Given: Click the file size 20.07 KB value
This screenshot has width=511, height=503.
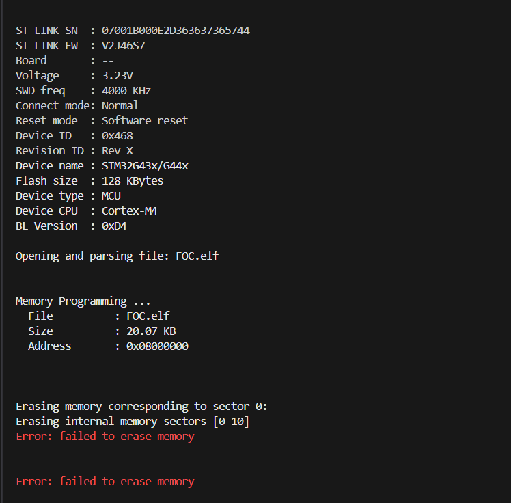Looking at the screenshot, I should pyautogui.click(x=151, y=331).
